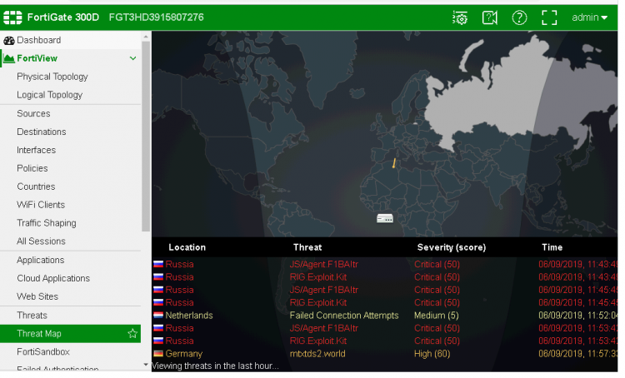Open the admin user dropdown
Viewport: 625px width, 378px height.
(x=589, y=17)
